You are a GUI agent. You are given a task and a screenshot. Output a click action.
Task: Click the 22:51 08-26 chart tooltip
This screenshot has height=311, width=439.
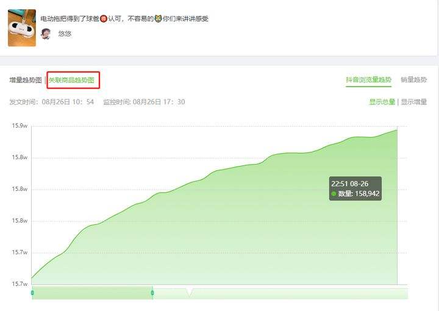pos(355,188)
